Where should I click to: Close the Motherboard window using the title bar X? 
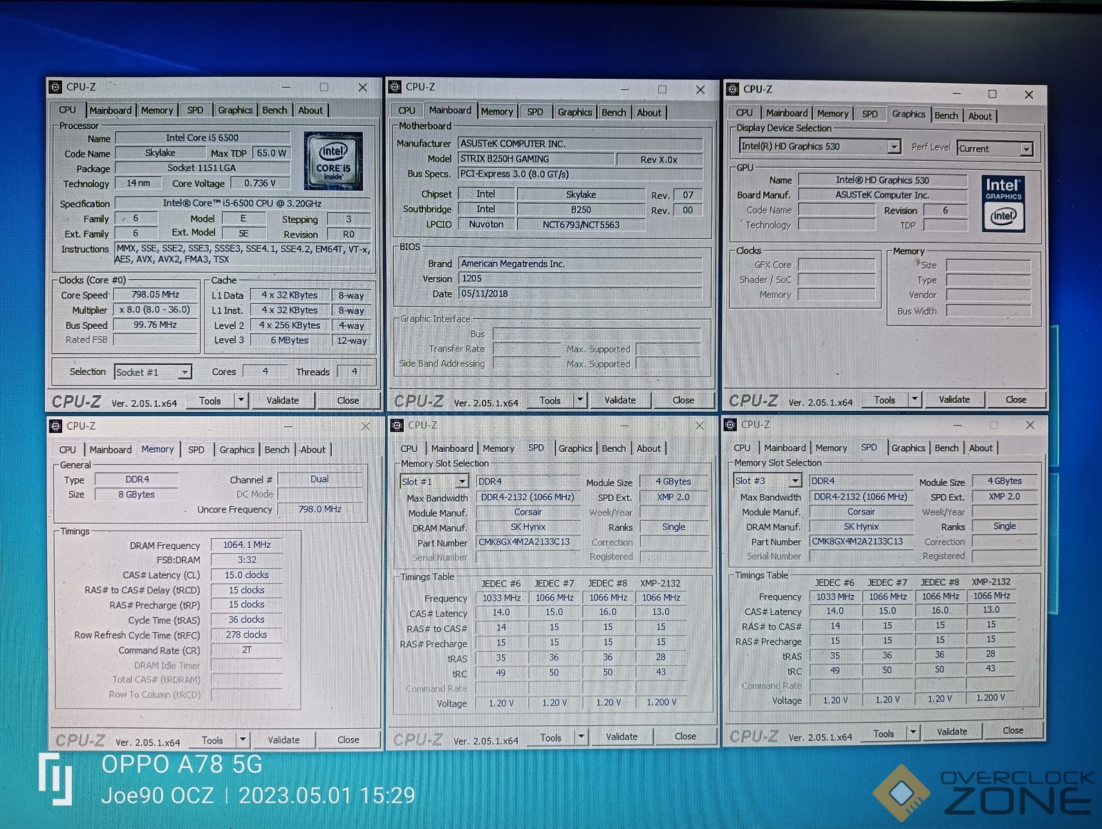(x=700, y=90)
